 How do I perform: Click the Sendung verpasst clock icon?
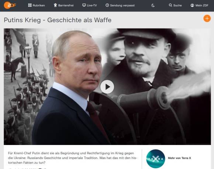pyautogui.click(x=107, y=5)
